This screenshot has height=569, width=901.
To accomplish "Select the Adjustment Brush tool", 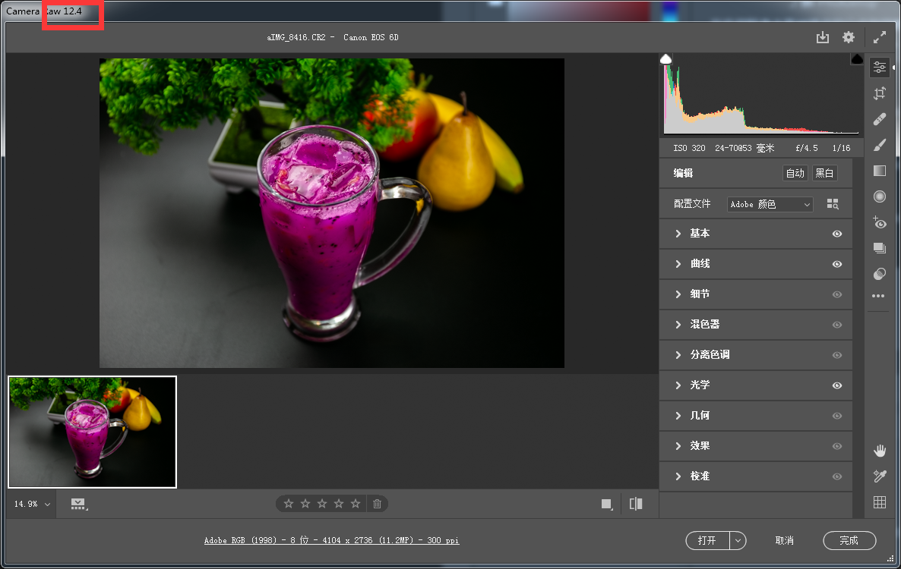I will [880, 145].
